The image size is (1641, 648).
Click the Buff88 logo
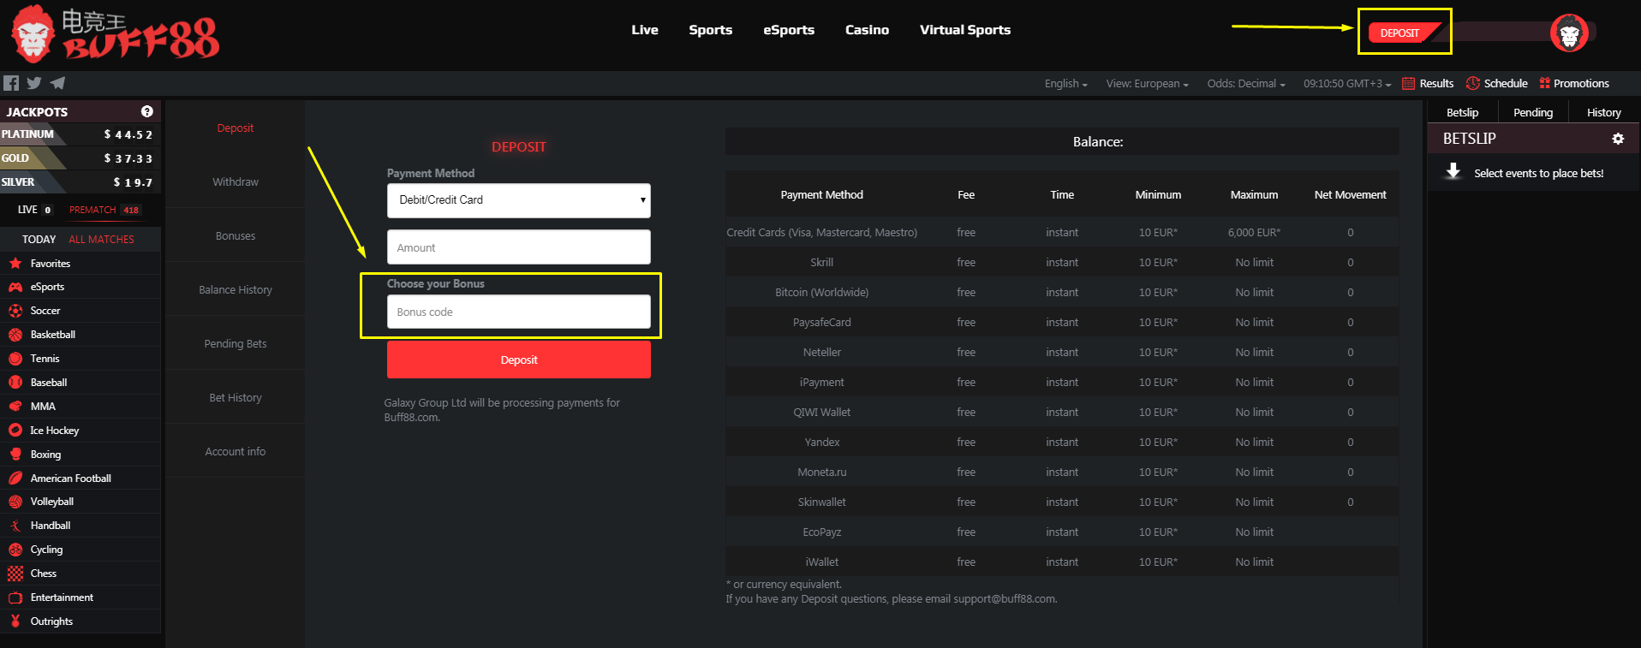coord(116,35)
